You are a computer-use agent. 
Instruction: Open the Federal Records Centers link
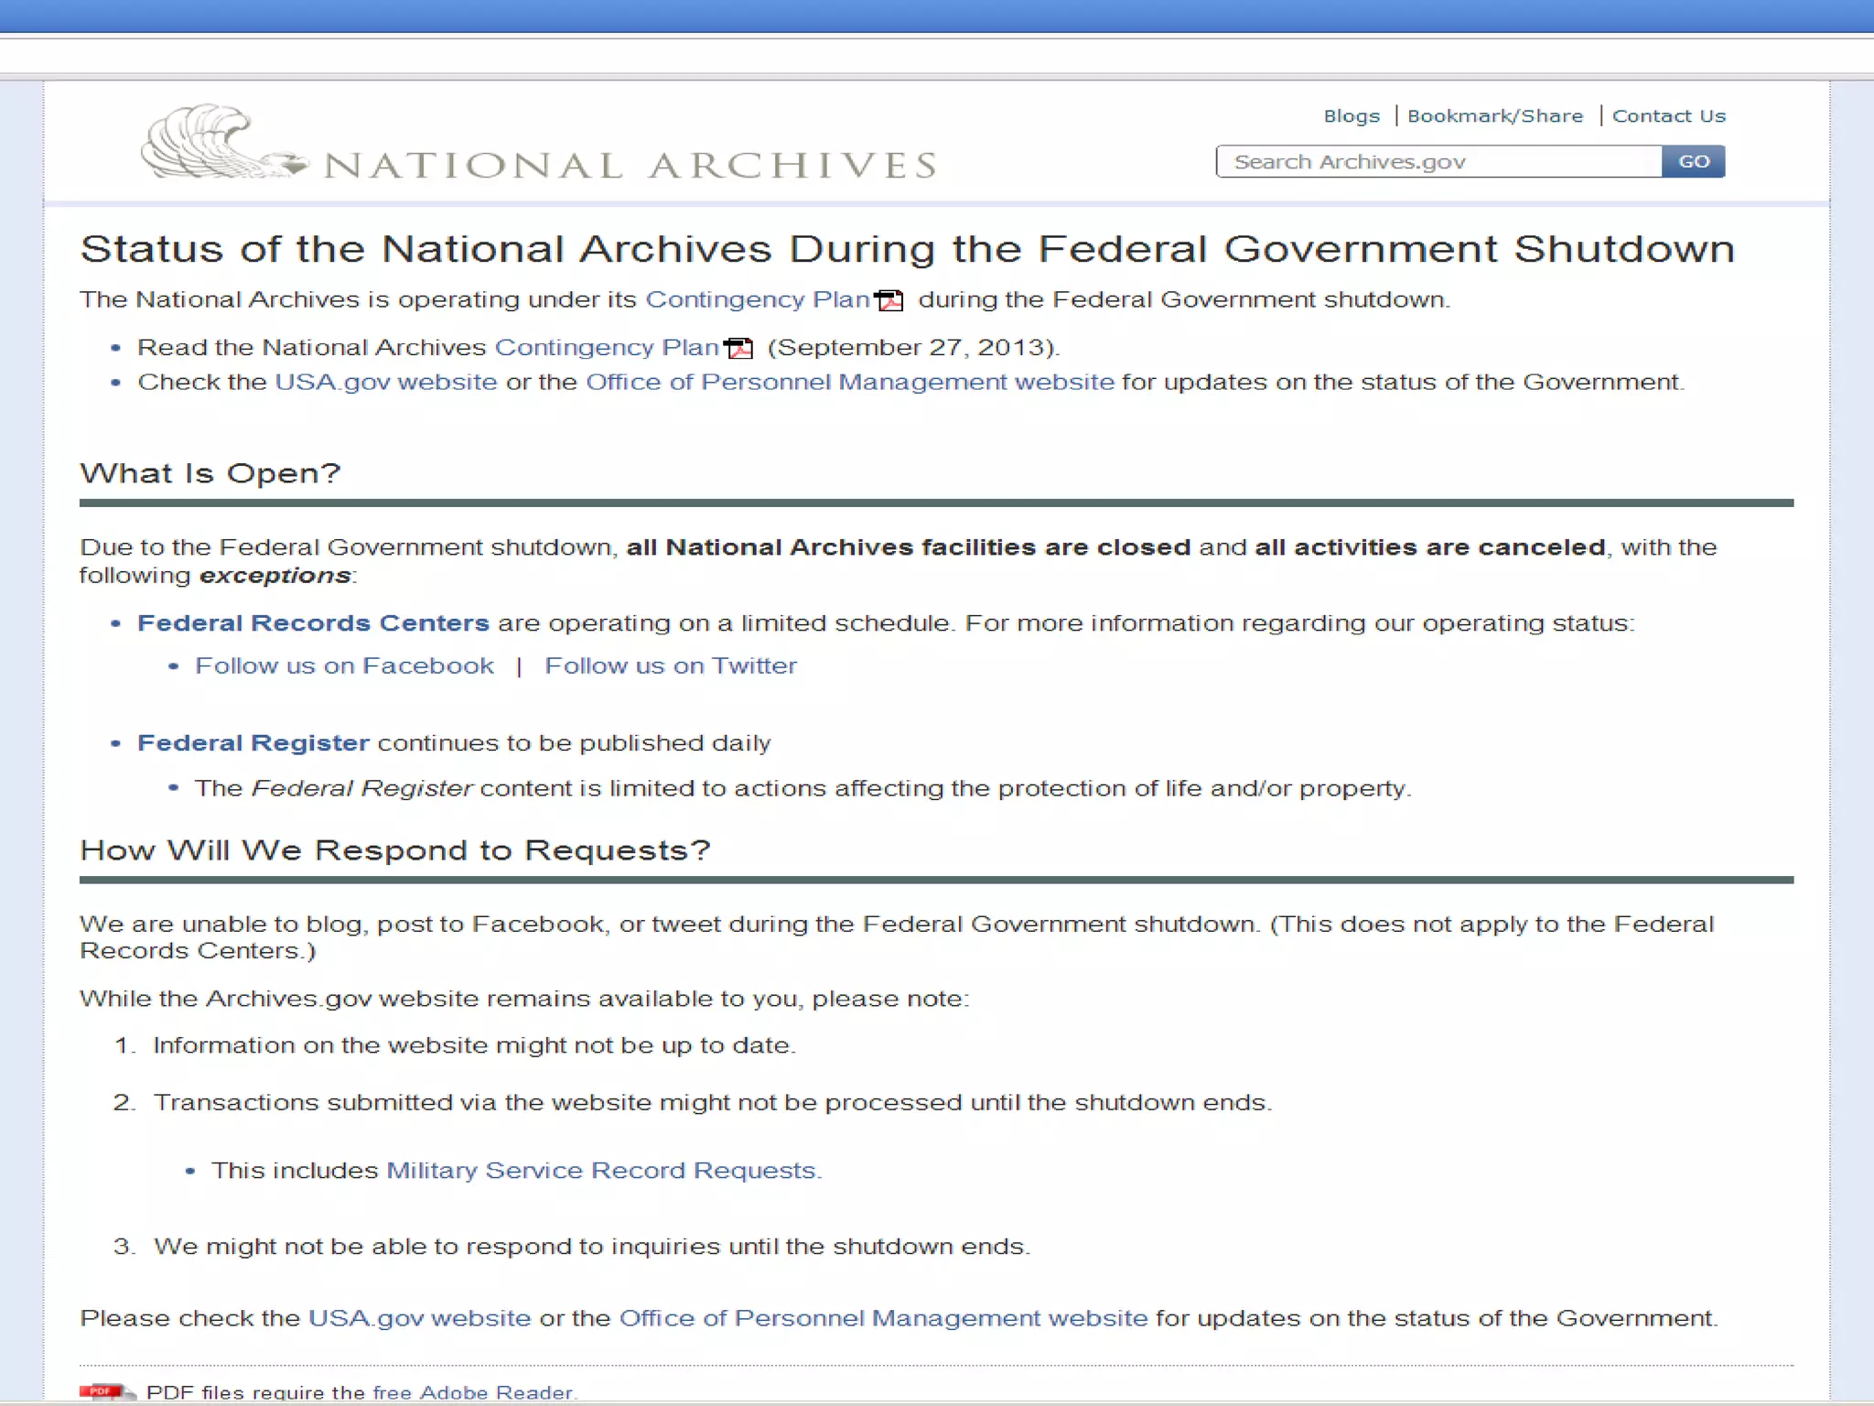click(313, 623)
